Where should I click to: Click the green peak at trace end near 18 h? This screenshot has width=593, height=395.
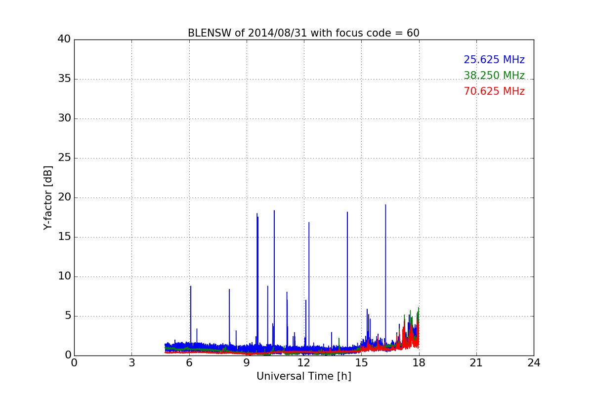click(x=419, y=308)
